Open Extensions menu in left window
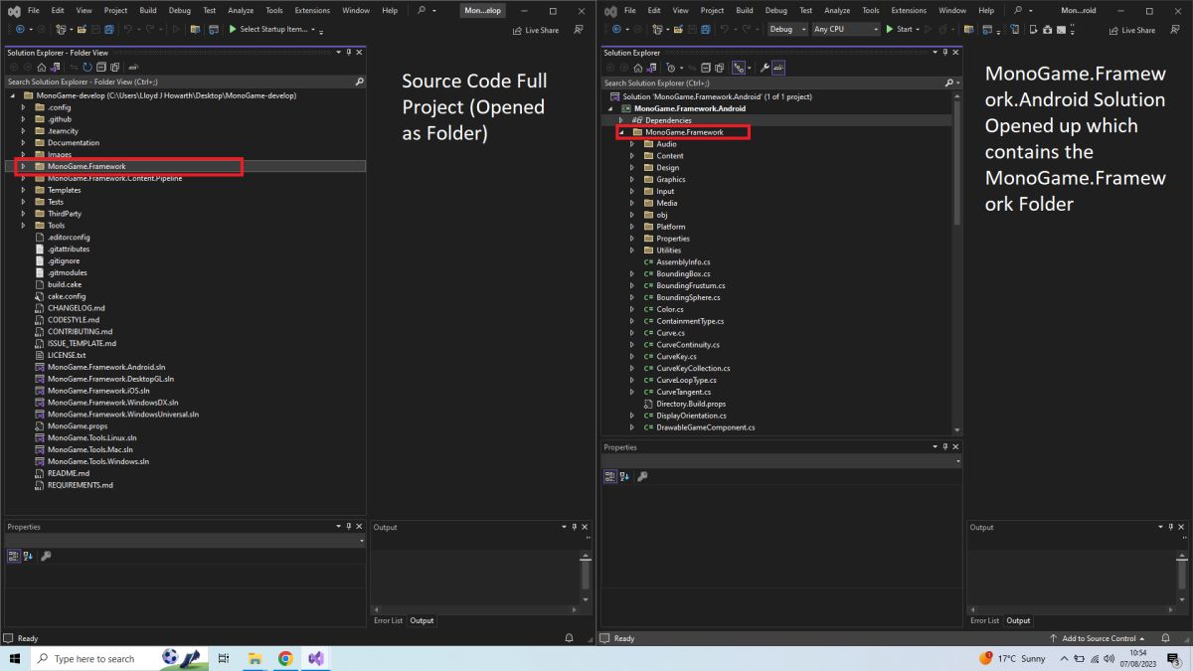This screenshot has height=671, width=1193. [312, 10]
